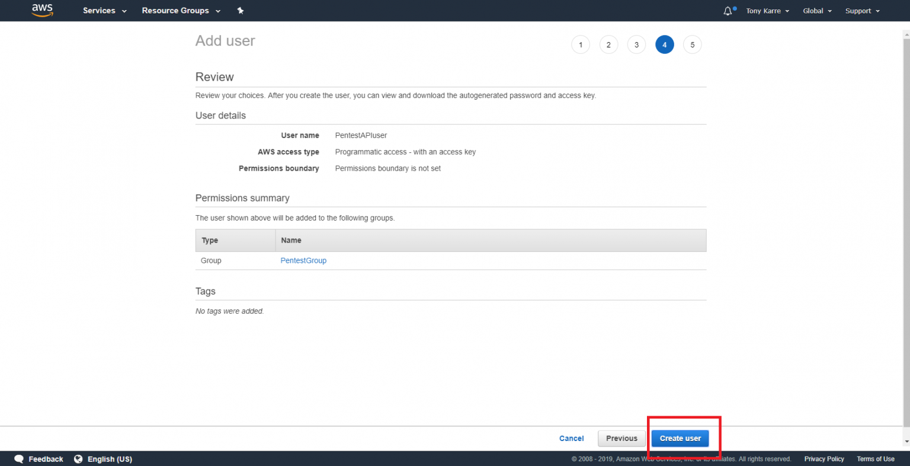Open the Privacy Policy footer link

[x=824, y=459]
